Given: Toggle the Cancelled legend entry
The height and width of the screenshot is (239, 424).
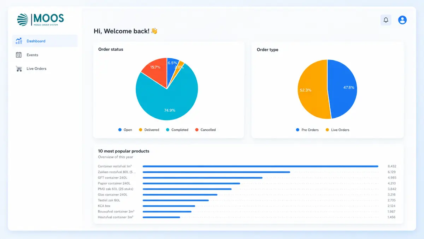Looking at the screenshot, I should (x=205, y=130).
